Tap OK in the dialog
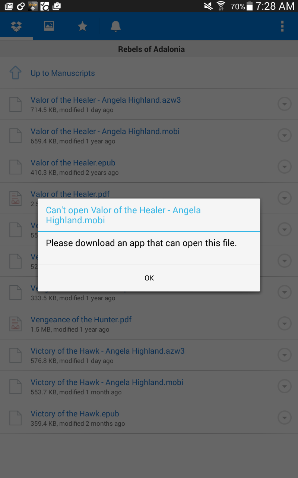The image size is (298, 478). 149,278
